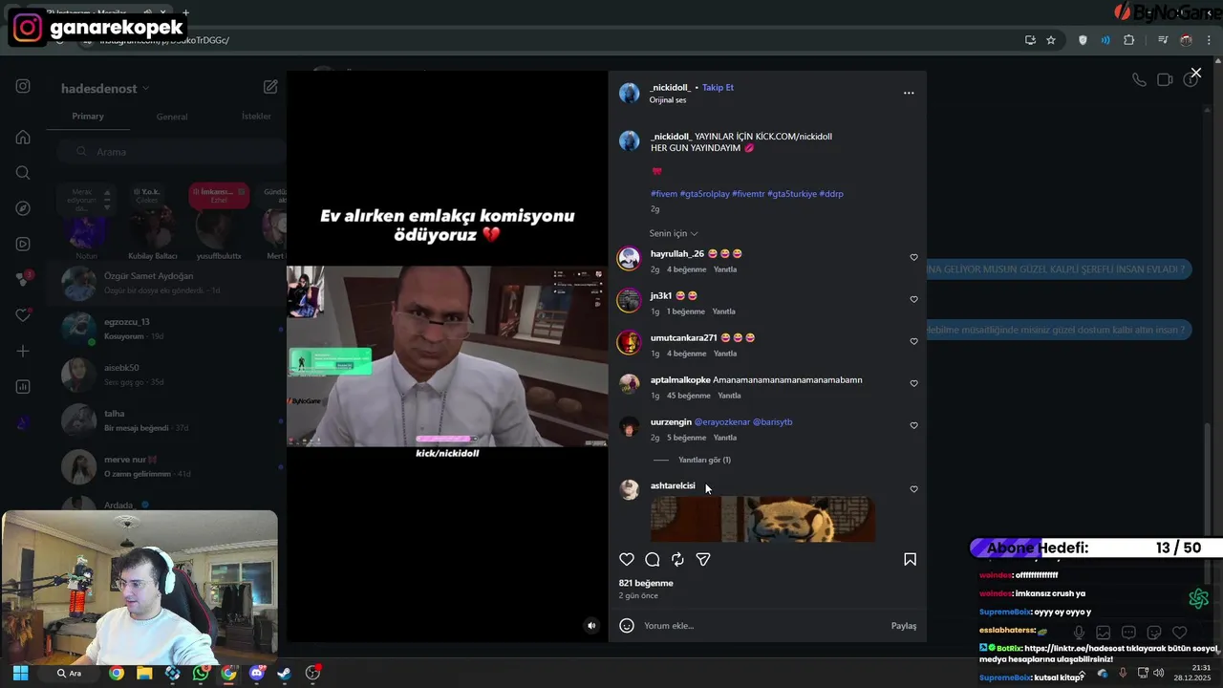View 45 beğenme on aptalmalkopke's comment
The image size is (1223, 688).
[x=688, y=396]
